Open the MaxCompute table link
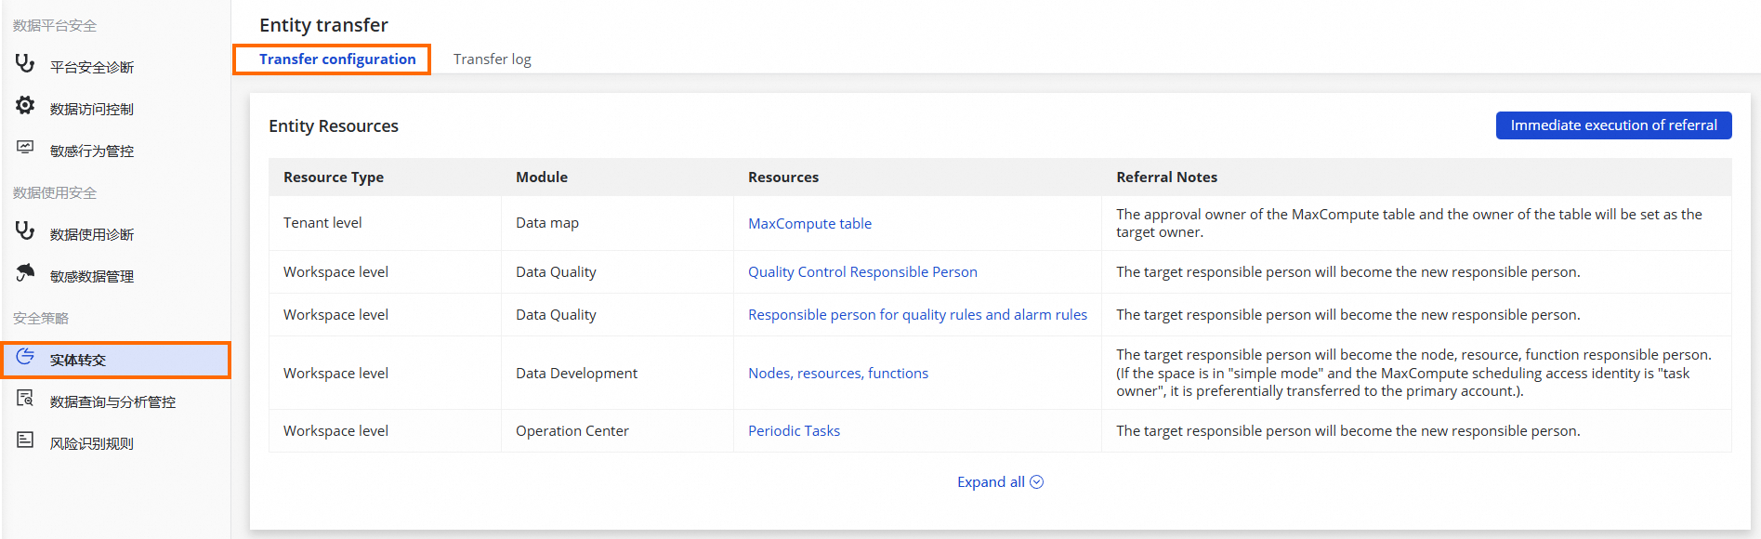The image size is (1761, 539). [x=809, y=224]
